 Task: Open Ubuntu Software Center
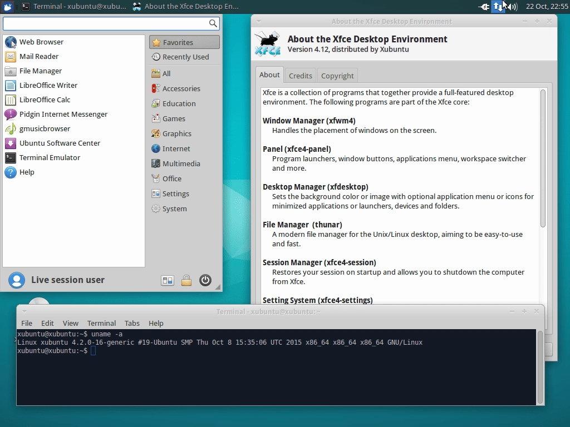pyautogui.click(x=74, y=143)
